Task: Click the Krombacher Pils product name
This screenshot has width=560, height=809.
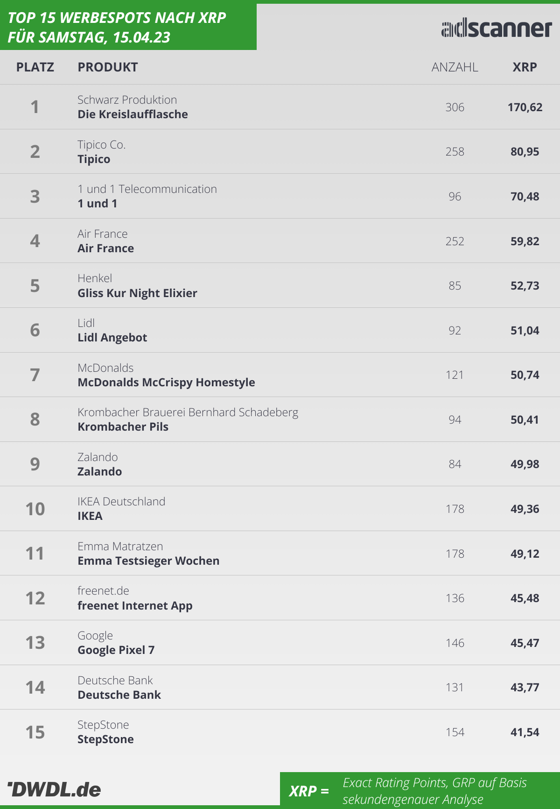Action: pos(123,427)
